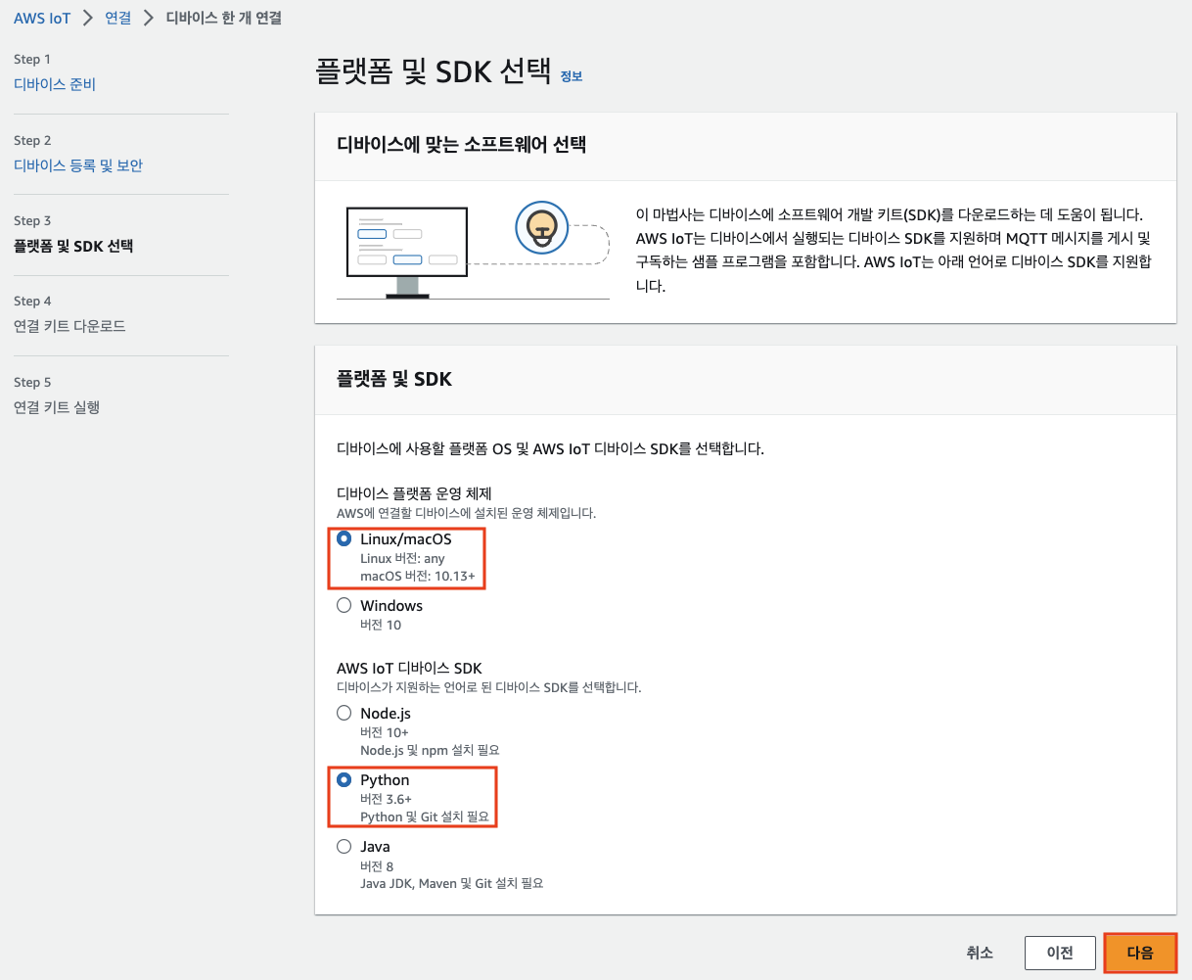Open the 정보 info link
The height and width of the screenshot is (980, 1192).
pyautogui.click(x=572, y=76)
